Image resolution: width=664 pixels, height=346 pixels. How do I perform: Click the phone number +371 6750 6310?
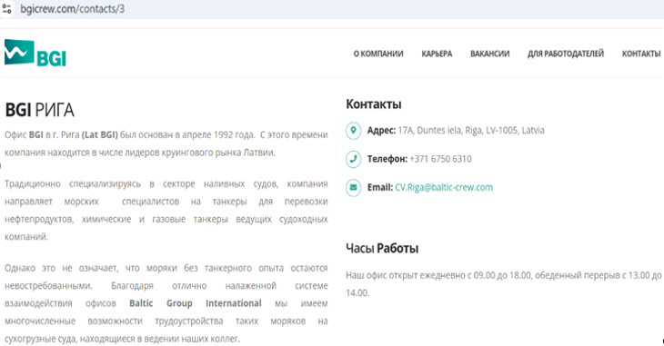click(440, 159)
